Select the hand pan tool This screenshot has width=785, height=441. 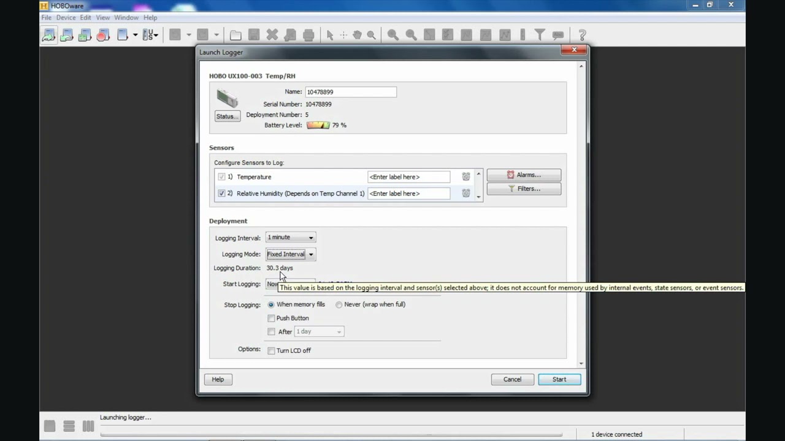pyautogui.click(x=357, y=35)
